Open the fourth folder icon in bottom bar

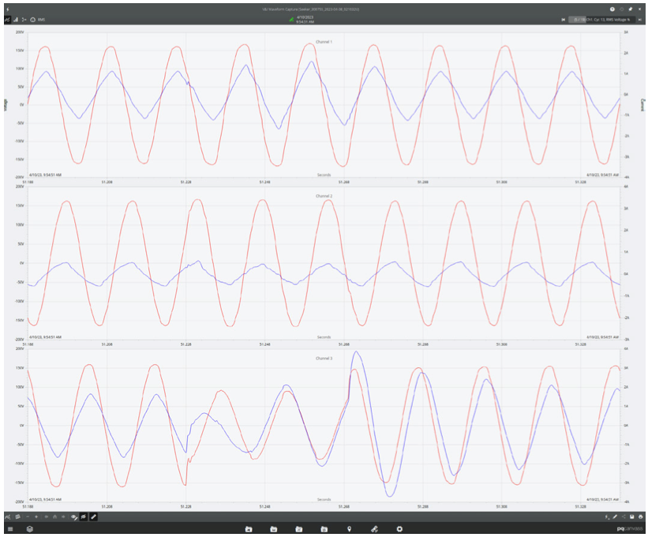click(324, 529)
